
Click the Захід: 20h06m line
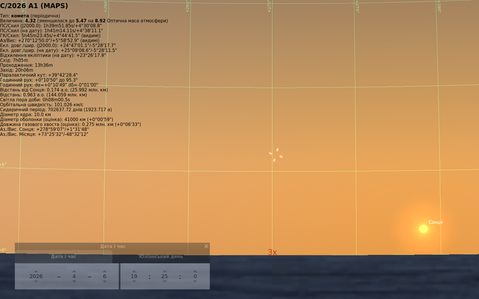coord(17,70)
